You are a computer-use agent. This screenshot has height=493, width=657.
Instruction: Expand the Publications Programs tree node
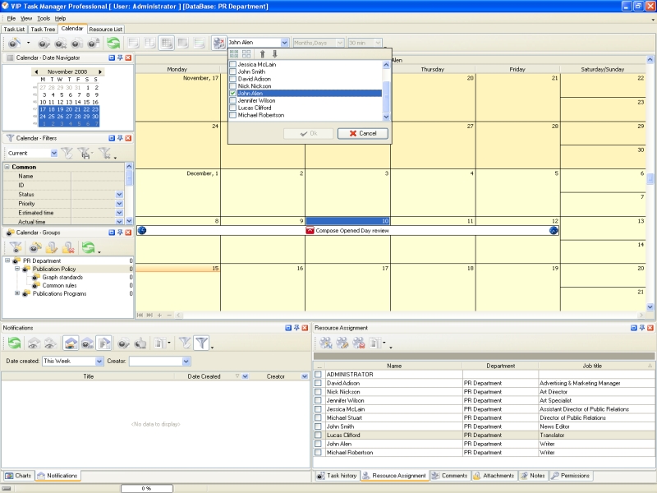(17, 293)
